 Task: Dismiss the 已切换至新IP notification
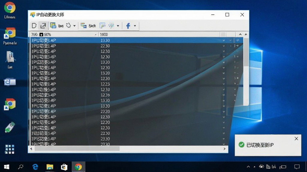coord(297,139)
